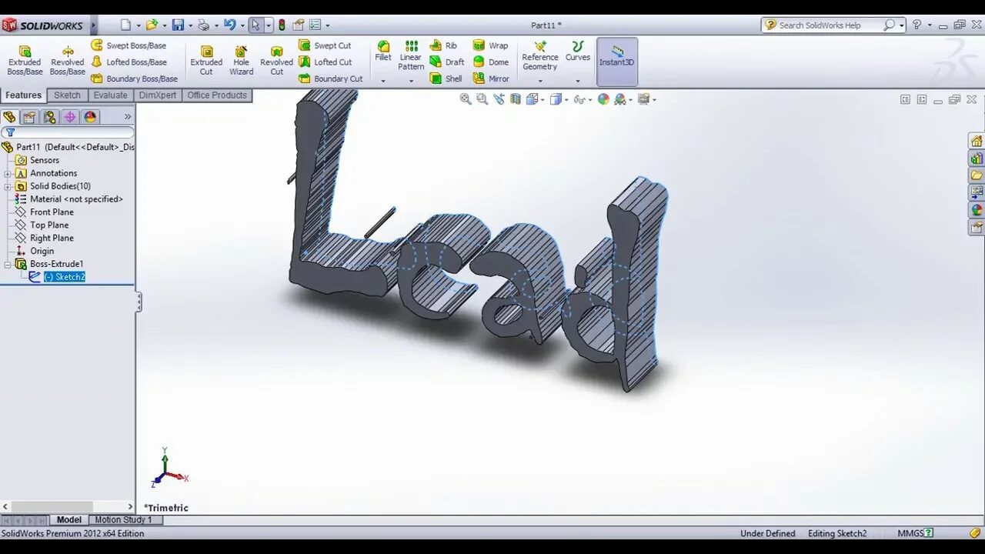Click the Rebuild traffic light icon
Image resolution: width=985 pixels, height=554 pixels.
[282, 25]
